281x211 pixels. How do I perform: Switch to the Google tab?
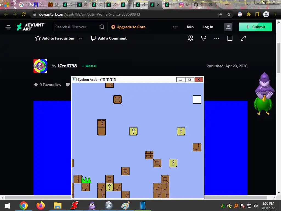pos(24,5)
